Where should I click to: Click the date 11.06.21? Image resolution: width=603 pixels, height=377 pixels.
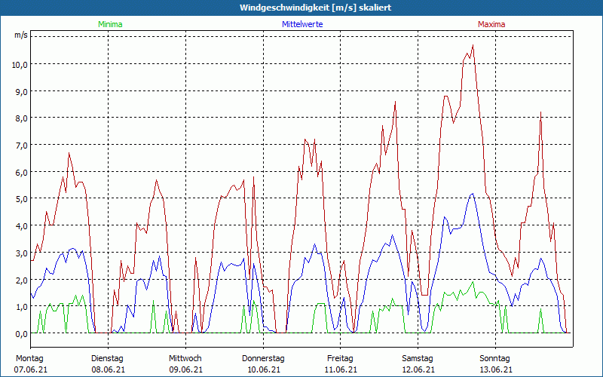pos(341,369)
